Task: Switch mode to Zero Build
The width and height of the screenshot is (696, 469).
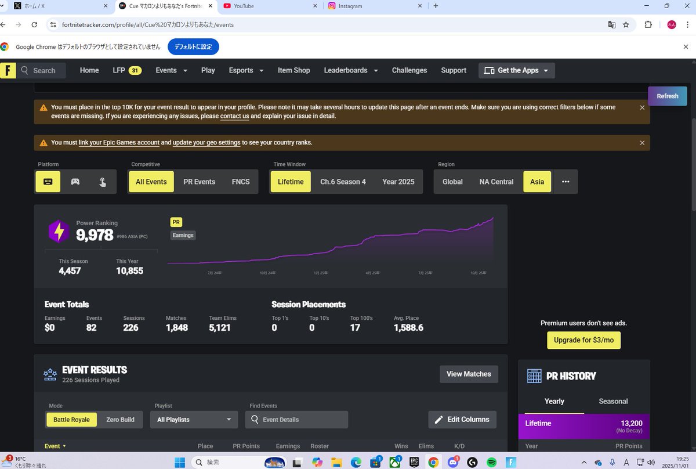Action: [x=120, y=420]
